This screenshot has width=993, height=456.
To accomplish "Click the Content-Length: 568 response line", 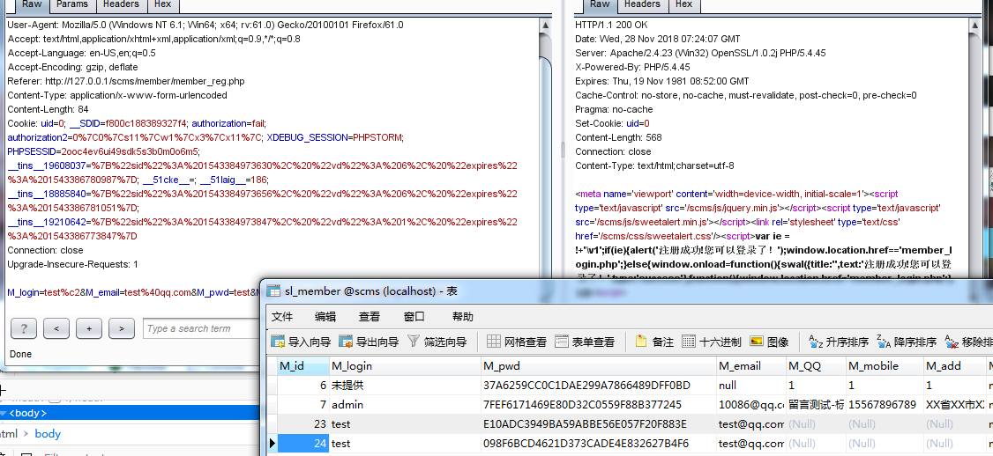I will 618,137.
